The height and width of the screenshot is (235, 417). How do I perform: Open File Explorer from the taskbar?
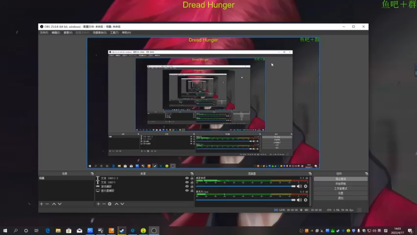58,230
